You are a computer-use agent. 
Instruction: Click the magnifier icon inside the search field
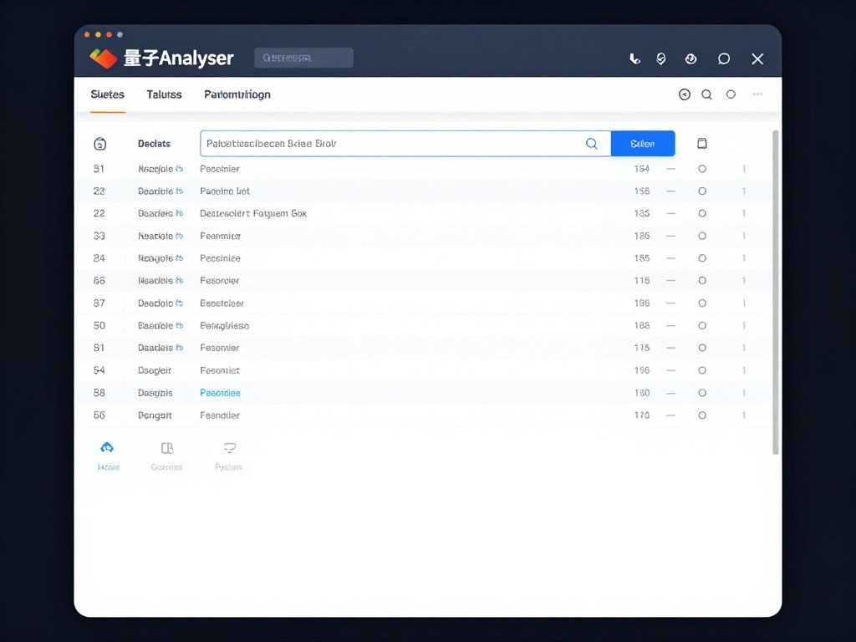tap(592, 144)
